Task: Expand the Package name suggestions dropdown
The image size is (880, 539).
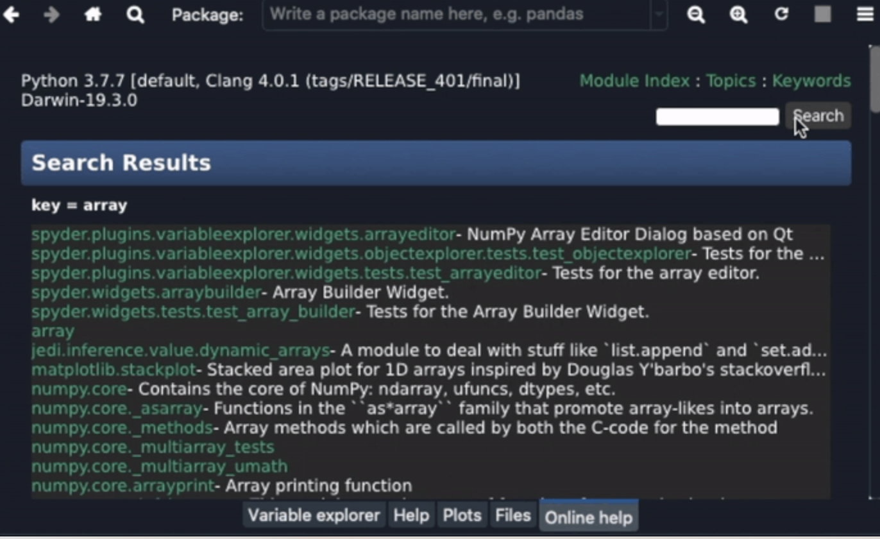Action: [661, 15]
